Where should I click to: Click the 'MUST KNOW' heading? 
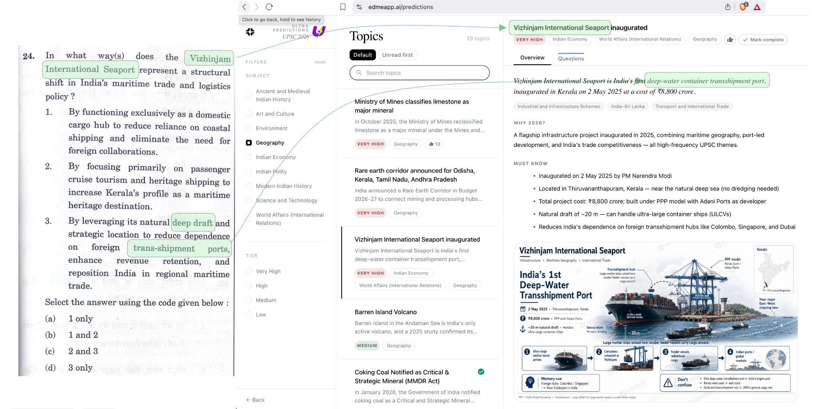pyautogui.click(x=531, y=164)
